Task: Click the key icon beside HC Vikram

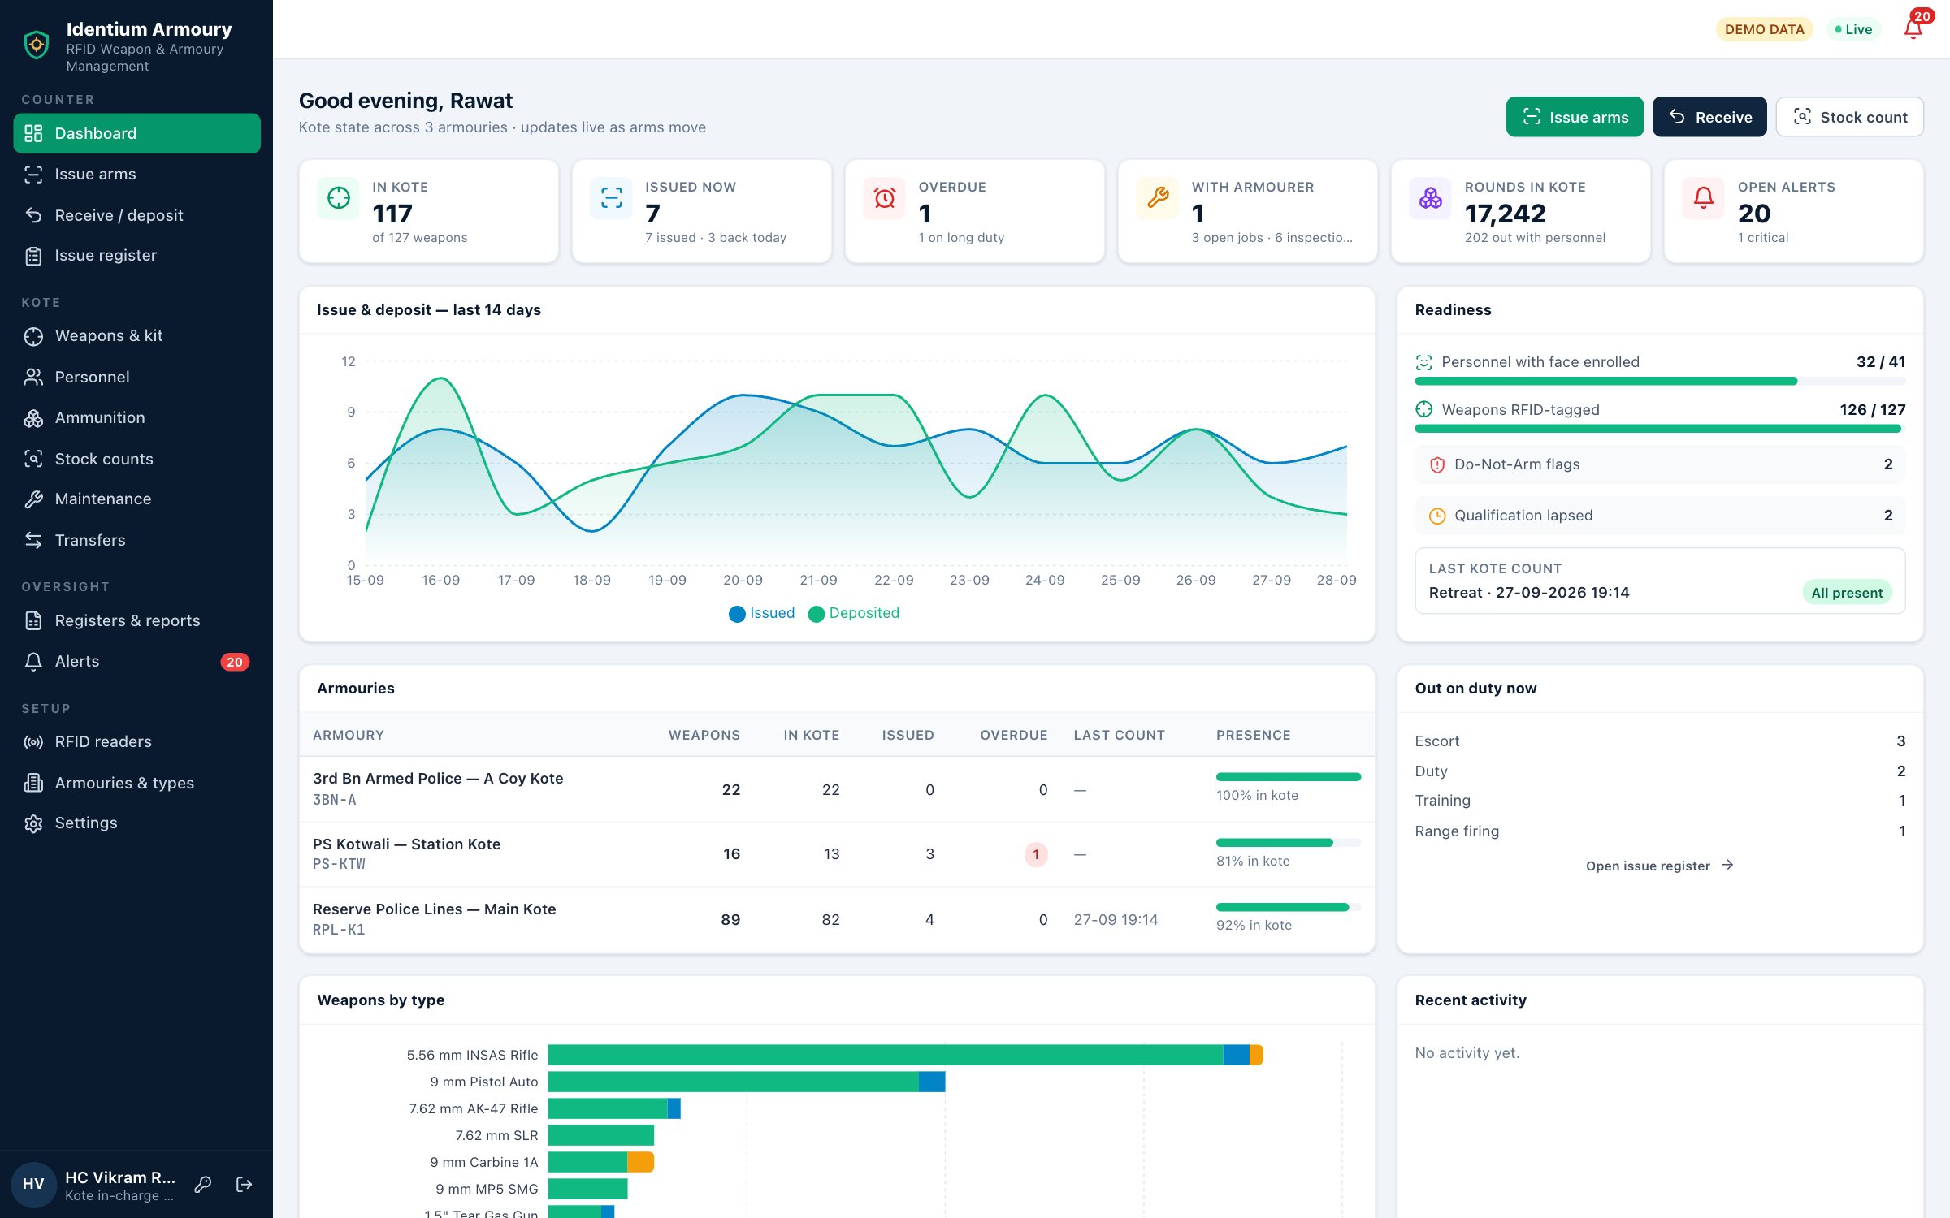Action: (203, 1185)
